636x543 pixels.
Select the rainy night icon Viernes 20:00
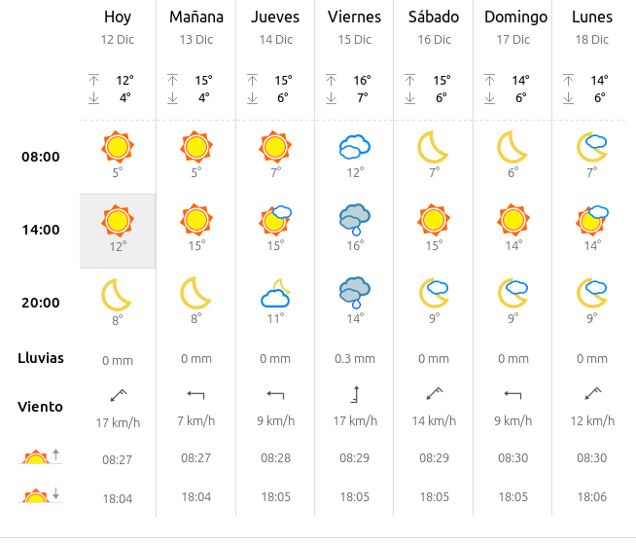355,293
